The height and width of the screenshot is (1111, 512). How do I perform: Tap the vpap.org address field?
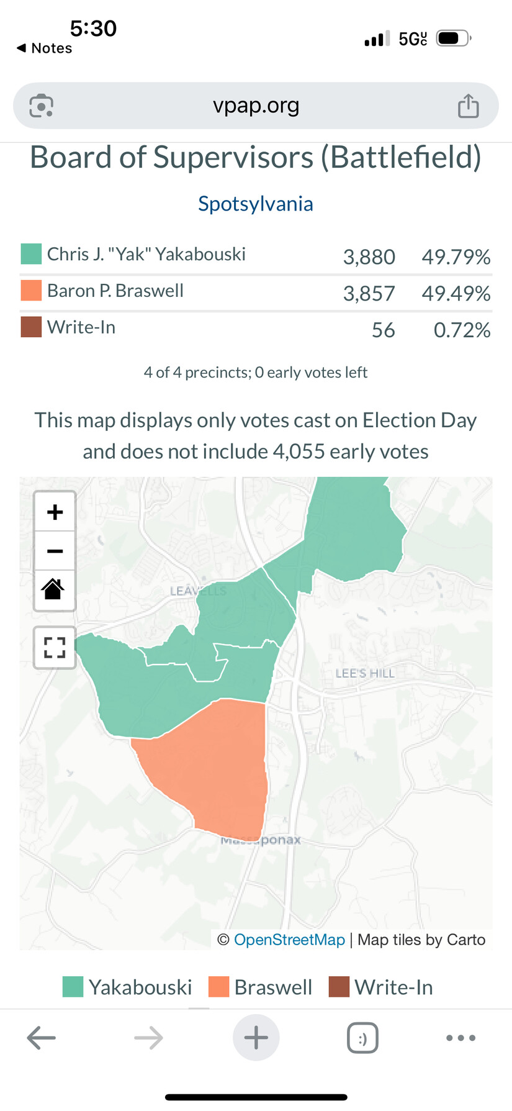256,106
